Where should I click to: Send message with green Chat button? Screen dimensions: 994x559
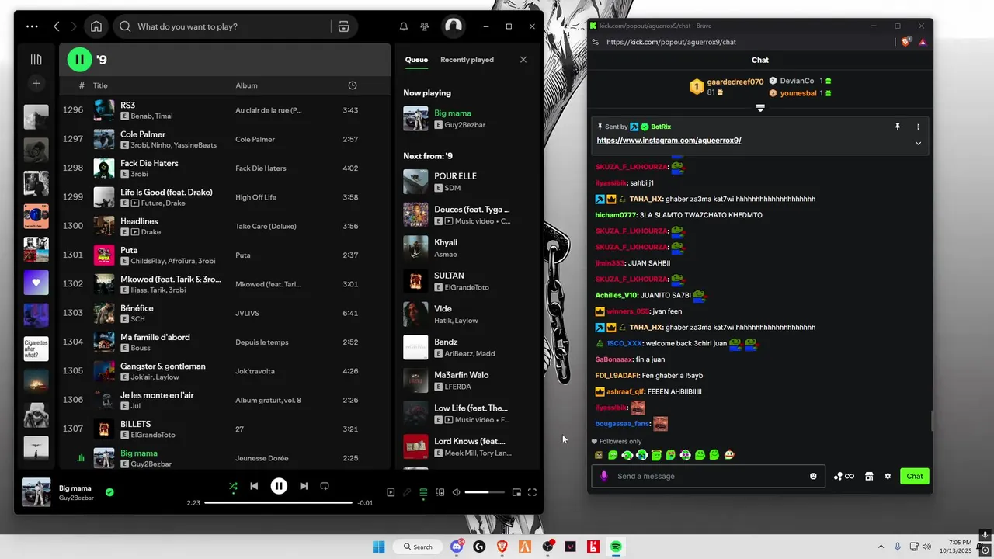click(915, 476)
